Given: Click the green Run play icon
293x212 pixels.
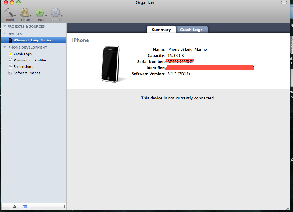Looking at the screenshot, I should pos(40,12).
